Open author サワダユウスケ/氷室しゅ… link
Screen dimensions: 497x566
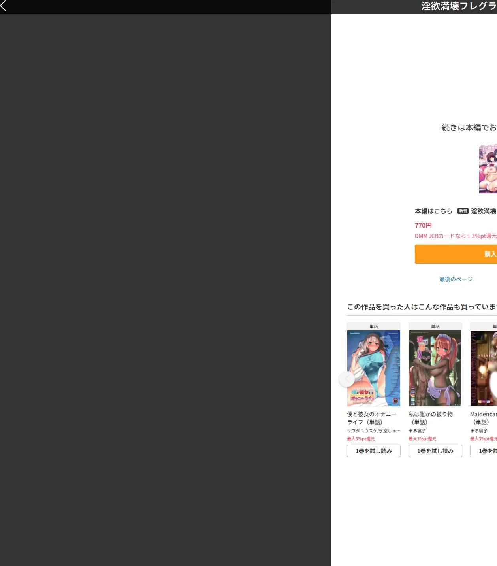point(374,431)
